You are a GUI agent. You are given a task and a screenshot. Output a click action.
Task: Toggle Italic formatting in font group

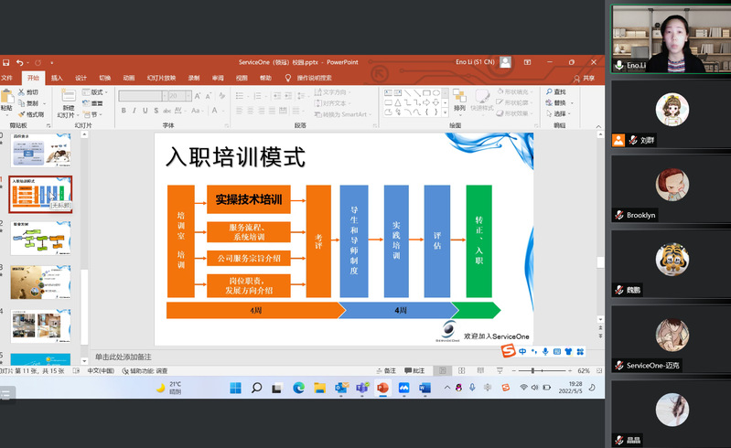134,111
